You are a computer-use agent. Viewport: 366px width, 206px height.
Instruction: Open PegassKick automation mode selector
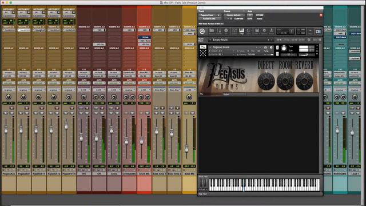[9, 83]
